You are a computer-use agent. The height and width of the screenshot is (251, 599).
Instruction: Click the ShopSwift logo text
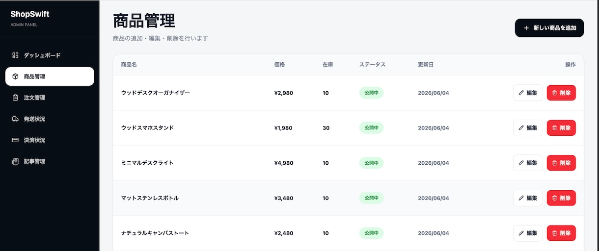pos(30,14)
